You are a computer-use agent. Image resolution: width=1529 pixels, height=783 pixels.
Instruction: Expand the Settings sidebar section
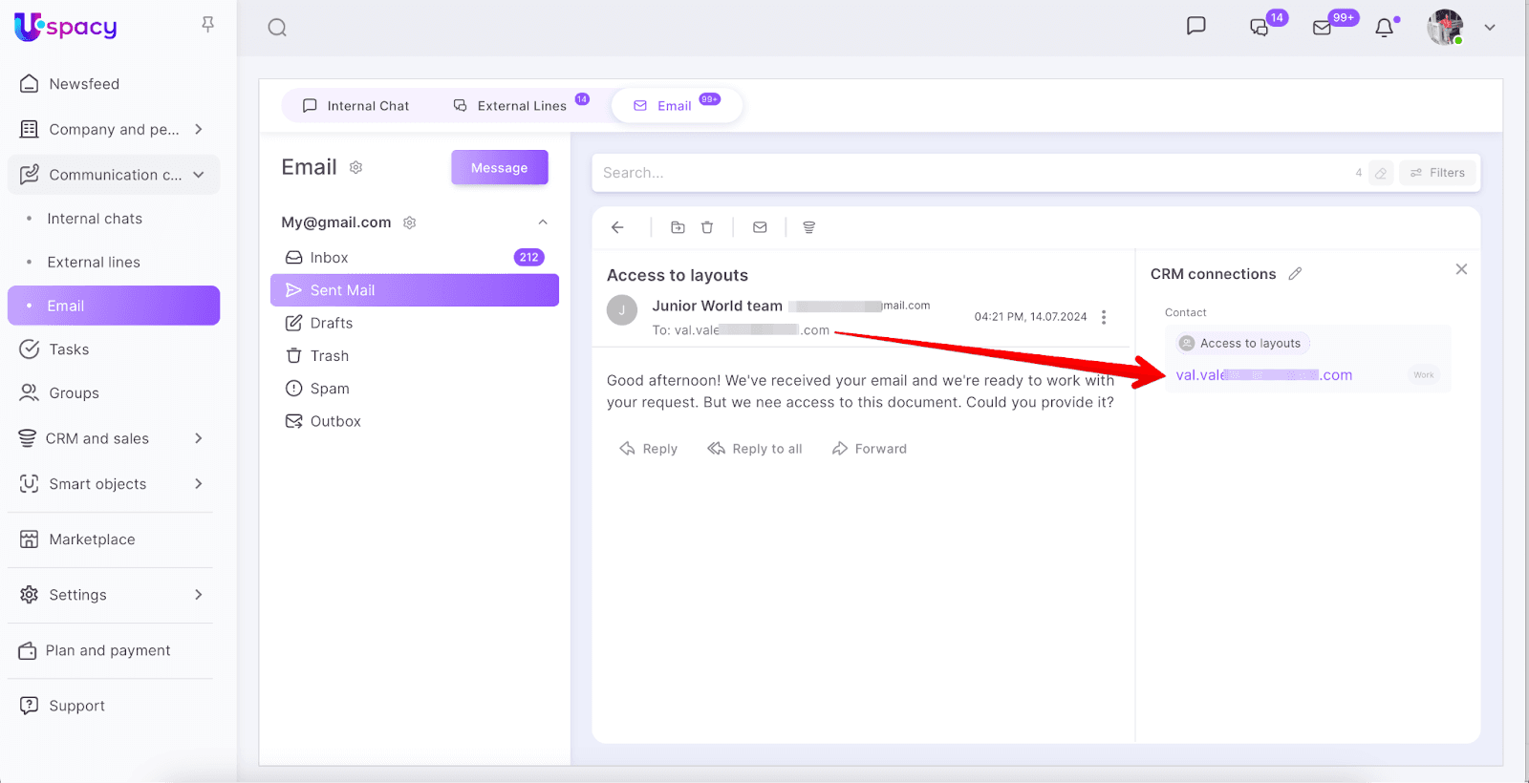[199, 595]
